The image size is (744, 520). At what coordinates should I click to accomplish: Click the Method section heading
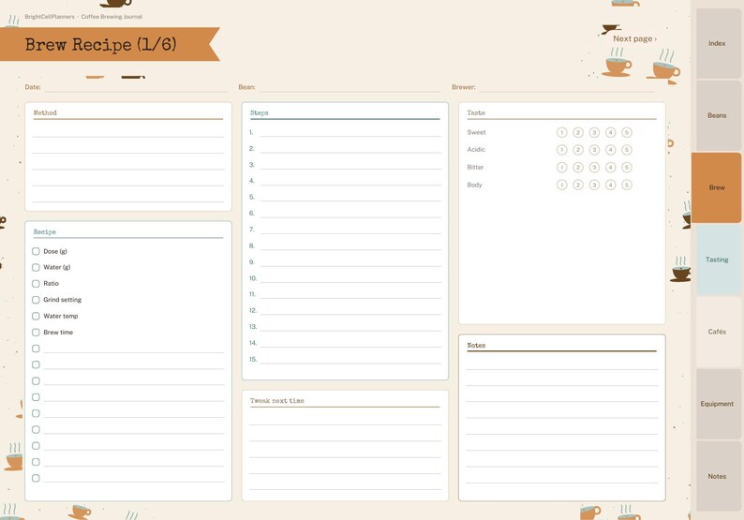(45, 113)
